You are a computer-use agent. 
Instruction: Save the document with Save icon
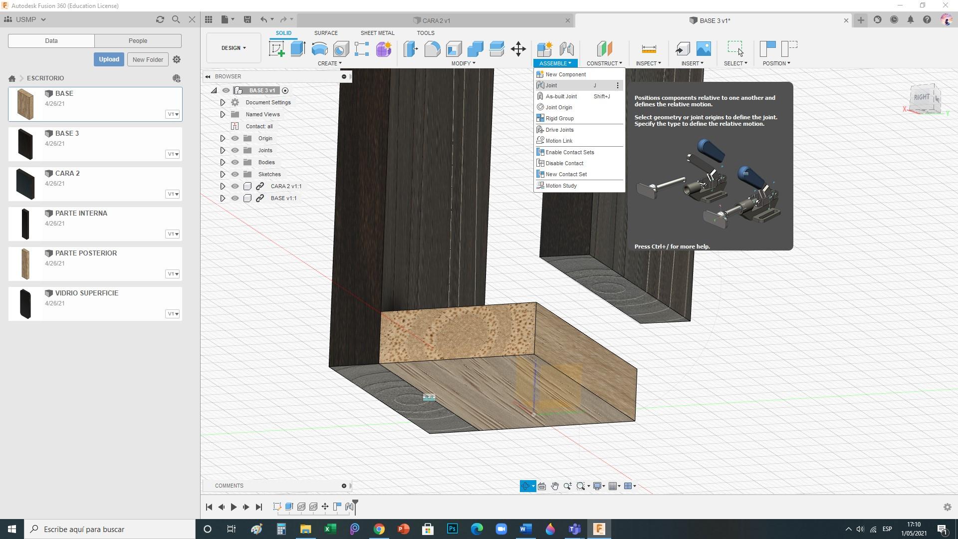point(247,19)
